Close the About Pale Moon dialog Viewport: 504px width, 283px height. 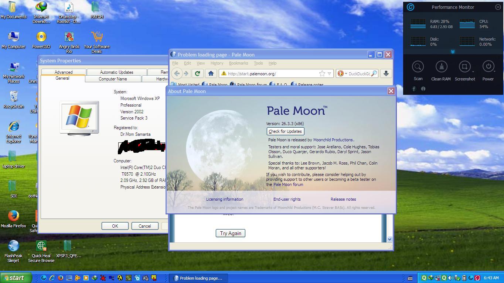[x=391, y=91]
